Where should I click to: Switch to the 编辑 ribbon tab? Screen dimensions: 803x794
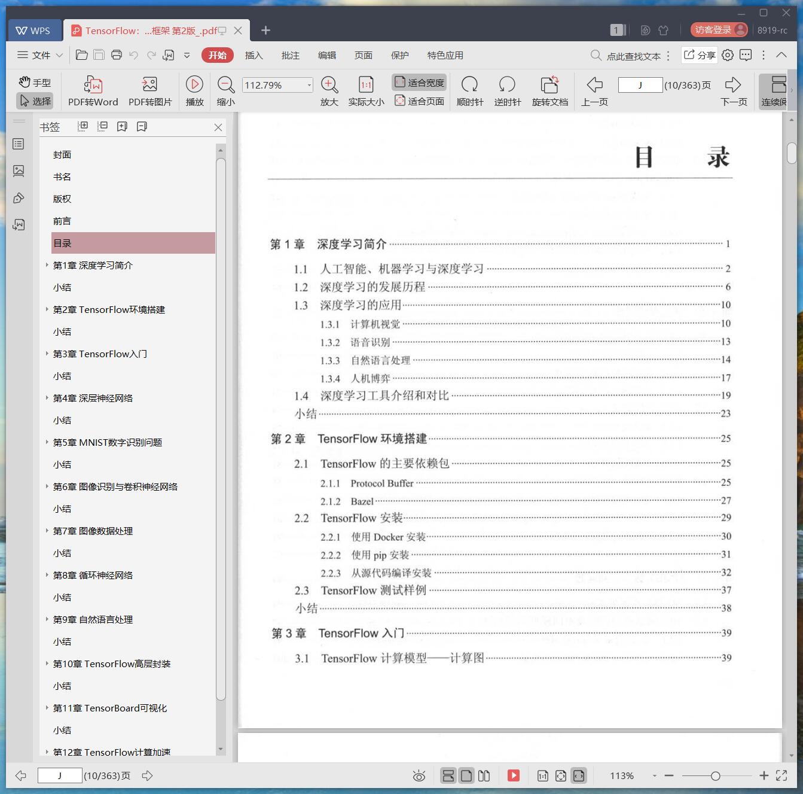coord(327,55)
